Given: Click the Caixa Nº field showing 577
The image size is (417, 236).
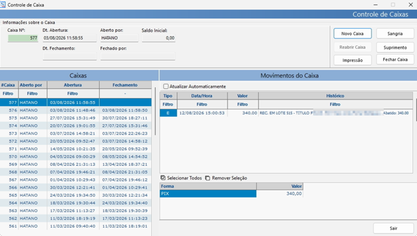Looking at the screenshot, I should pos(23,38).
